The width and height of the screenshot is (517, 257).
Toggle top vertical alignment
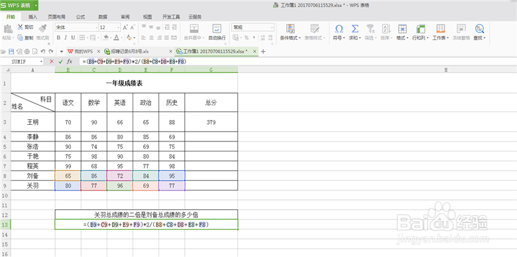144,27
